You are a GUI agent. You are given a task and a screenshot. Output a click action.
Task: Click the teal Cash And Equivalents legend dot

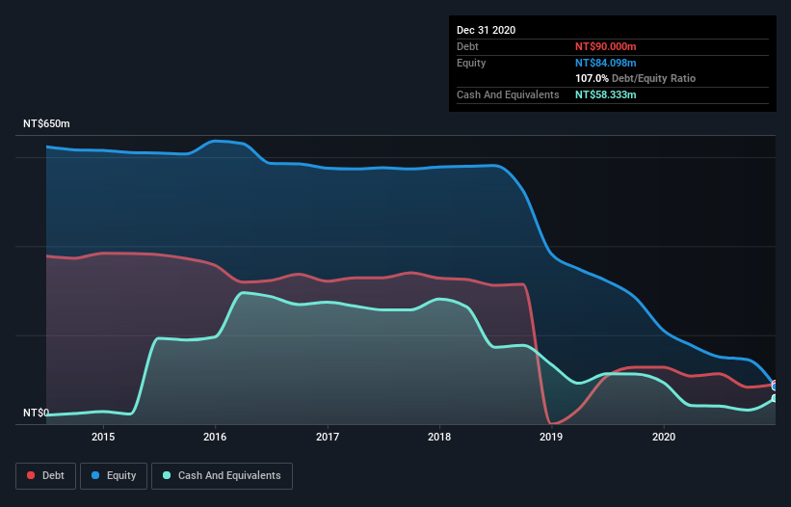pyautogui.click(x=167, y=475)
